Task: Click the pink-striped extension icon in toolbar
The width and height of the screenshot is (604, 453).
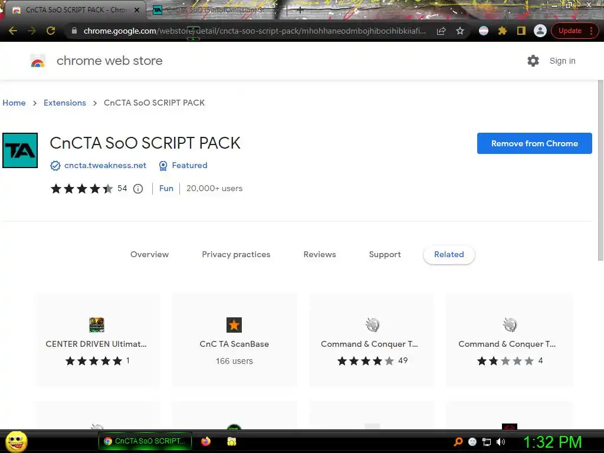Action: pos(484,31)
